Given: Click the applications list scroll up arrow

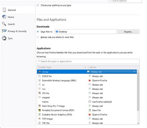Looking at the screenshot, I should pos(138,71).
